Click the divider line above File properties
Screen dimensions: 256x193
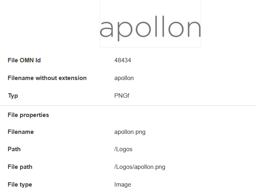click(x=128, y=105)
